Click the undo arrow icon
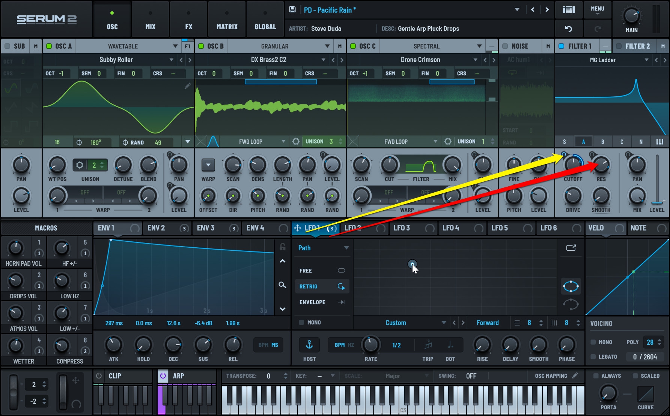This screenshot has width=670, height=416. 569,29
